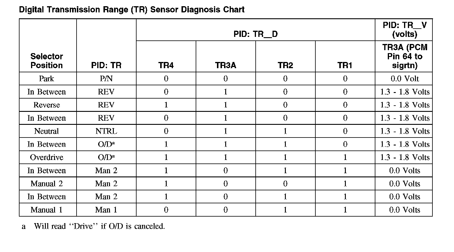Click the Manual 1 selector position cell

point(47,210)
